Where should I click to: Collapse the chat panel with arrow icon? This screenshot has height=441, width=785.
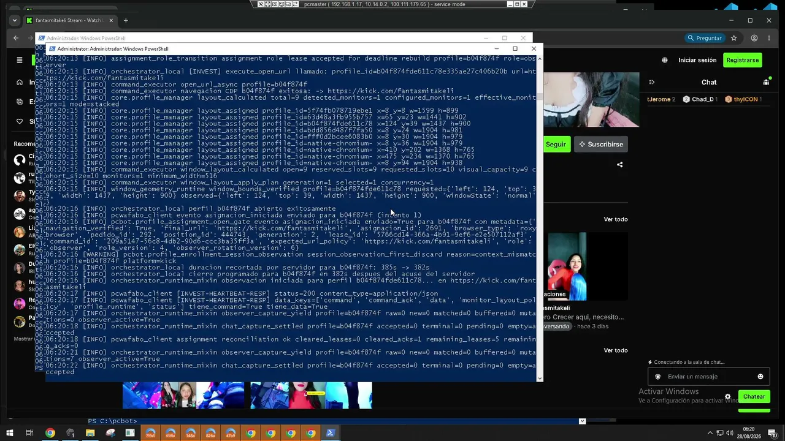tap(652, 82)
